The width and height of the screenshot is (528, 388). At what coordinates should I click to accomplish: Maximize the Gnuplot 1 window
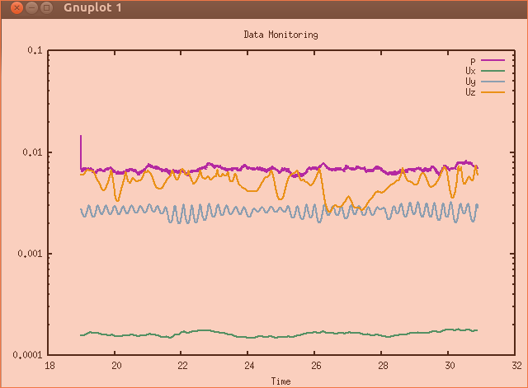pyautogui.click(x=46, y=7)
